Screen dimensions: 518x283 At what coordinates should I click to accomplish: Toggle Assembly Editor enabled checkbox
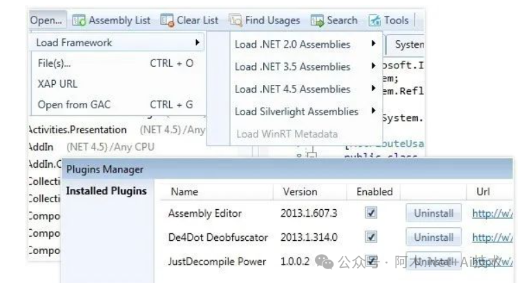point(372,214)
